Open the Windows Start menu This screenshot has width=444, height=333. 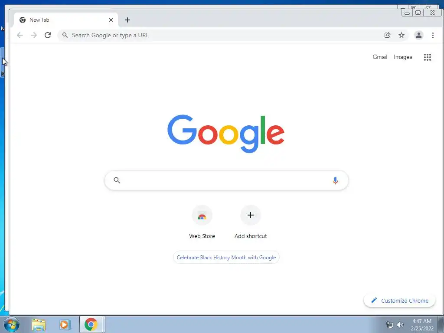12,324
